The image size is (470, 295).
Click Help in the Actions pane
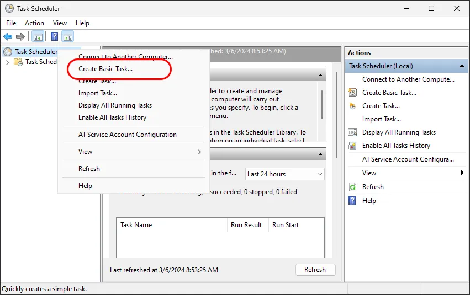pyautogui.click(x=369, y=201)
